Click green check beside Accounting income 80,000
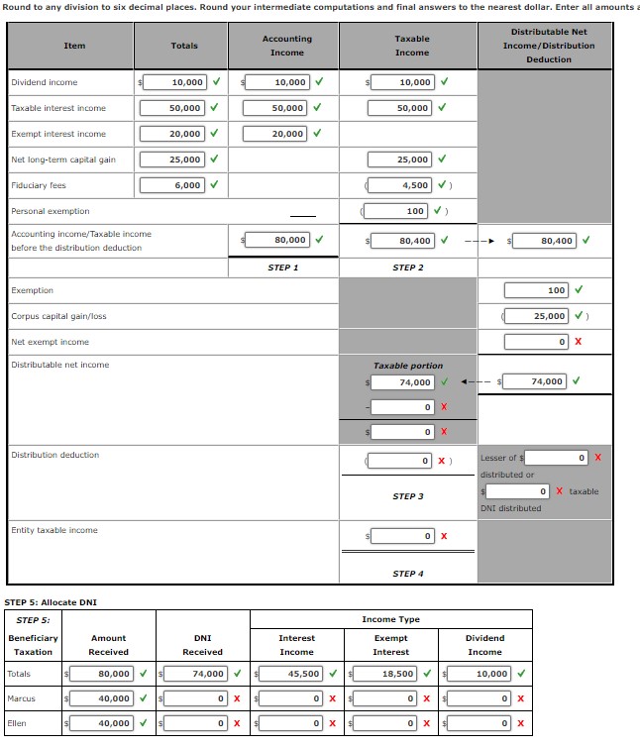The height and width of the screenshot is (748, 640). [319, 239]
